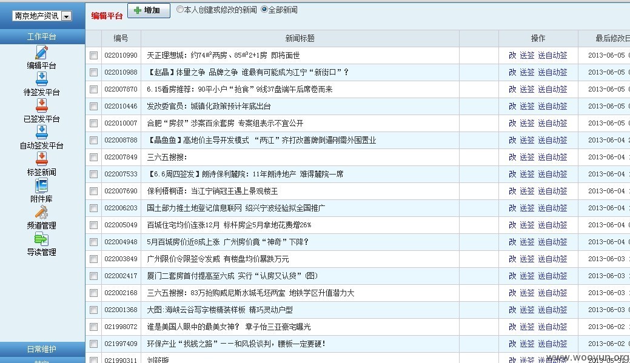Click 送自动签 for news 022008788

[x=552, y=140]
